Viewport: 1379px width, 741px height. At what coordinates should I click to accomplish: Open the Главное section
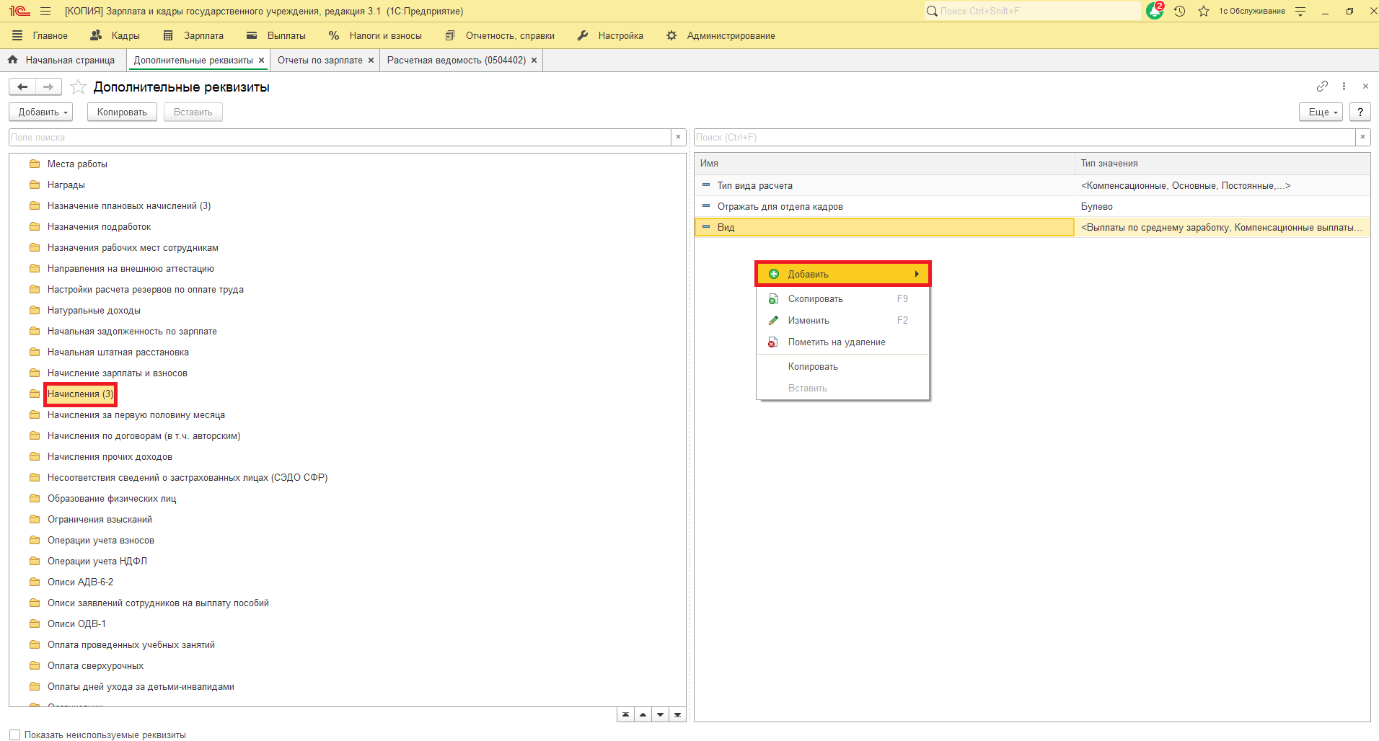click(40, 36)
